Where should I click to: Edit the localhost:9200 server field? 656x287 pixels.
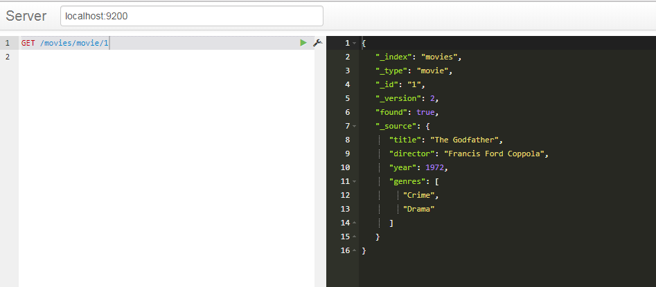point(192,17)
